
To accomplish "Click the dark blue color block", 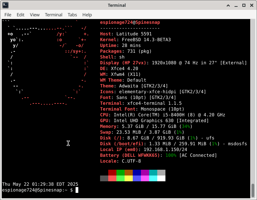I will click(137, 173).
